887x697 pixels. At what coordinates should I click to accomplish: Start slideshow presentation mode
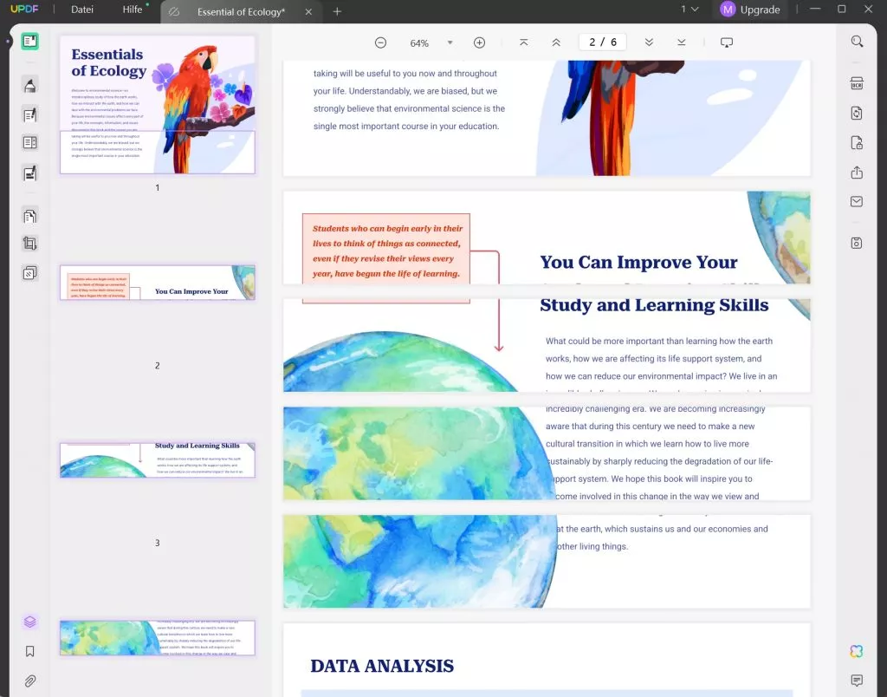pyautogui.click(x=727, y=42)
